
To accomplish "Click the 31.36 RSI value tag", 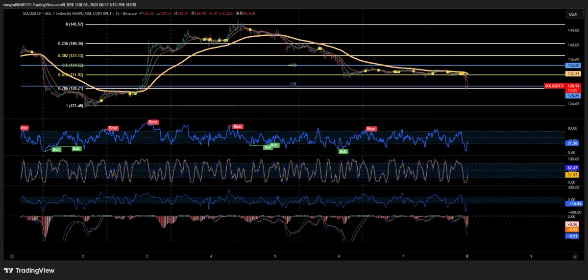I will click(x=572, y=143).
